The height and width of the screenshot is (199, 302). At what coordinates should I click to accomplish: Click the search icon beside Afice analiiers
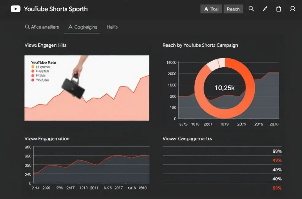coord(27,27)
